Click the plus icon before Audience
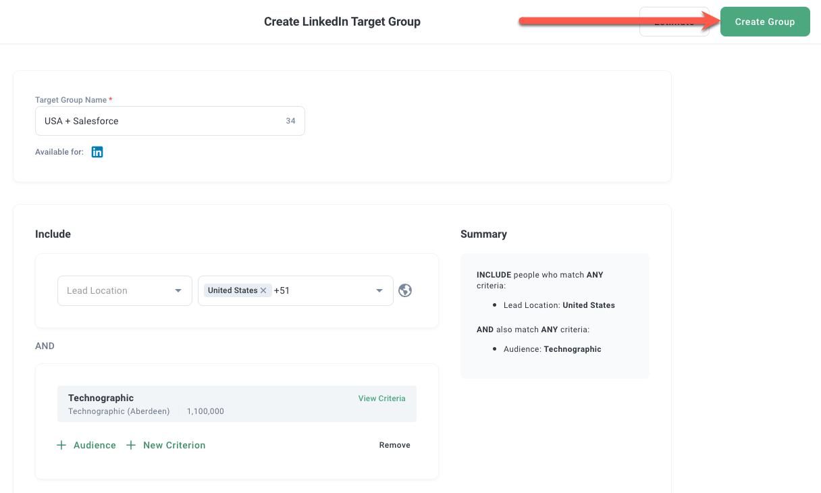821x493 pixels. pos(61,445)
